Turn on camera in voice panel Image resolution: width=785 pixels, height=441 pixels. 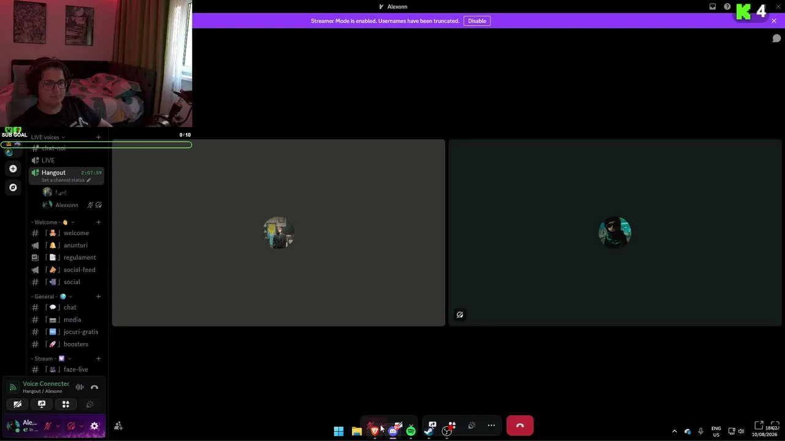(x=17, y=404)
